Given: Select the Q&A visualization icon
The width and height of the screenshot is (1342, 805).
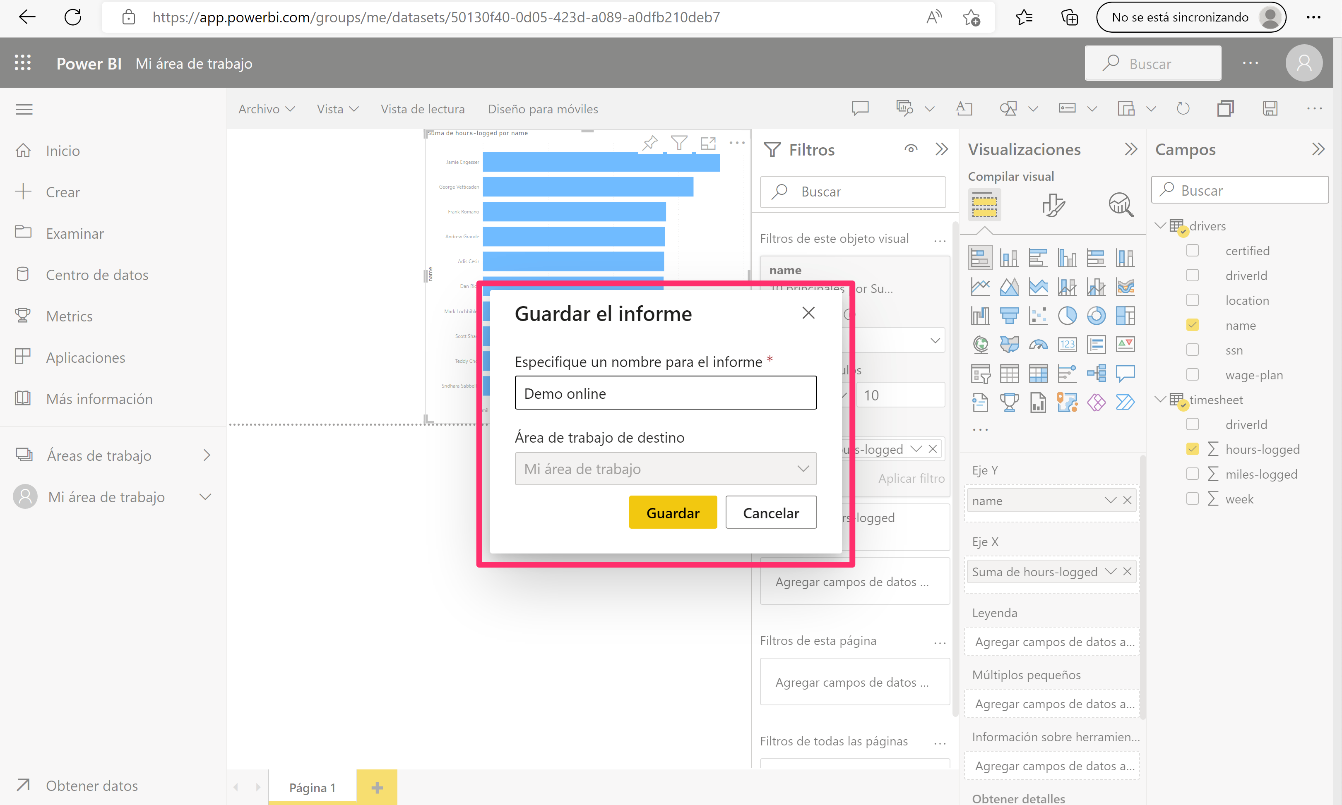Looking at the screenshot, I should 1125,373.
